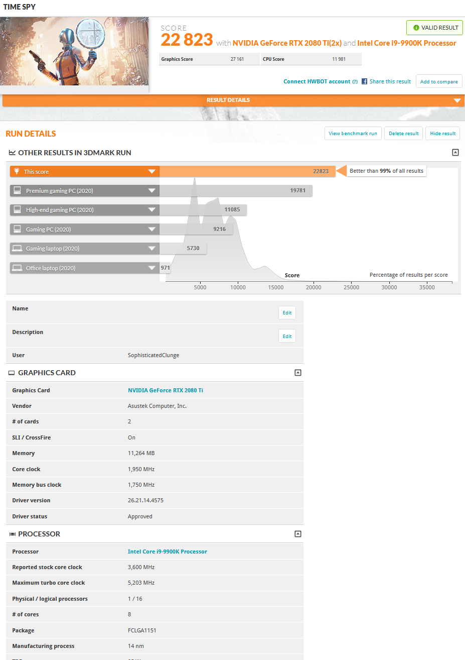This screenshot has width=465, height=660.
Task: Collapse the Other Results in 3DMark Run section
Action: pyautogui.click(x=455, y=152)
